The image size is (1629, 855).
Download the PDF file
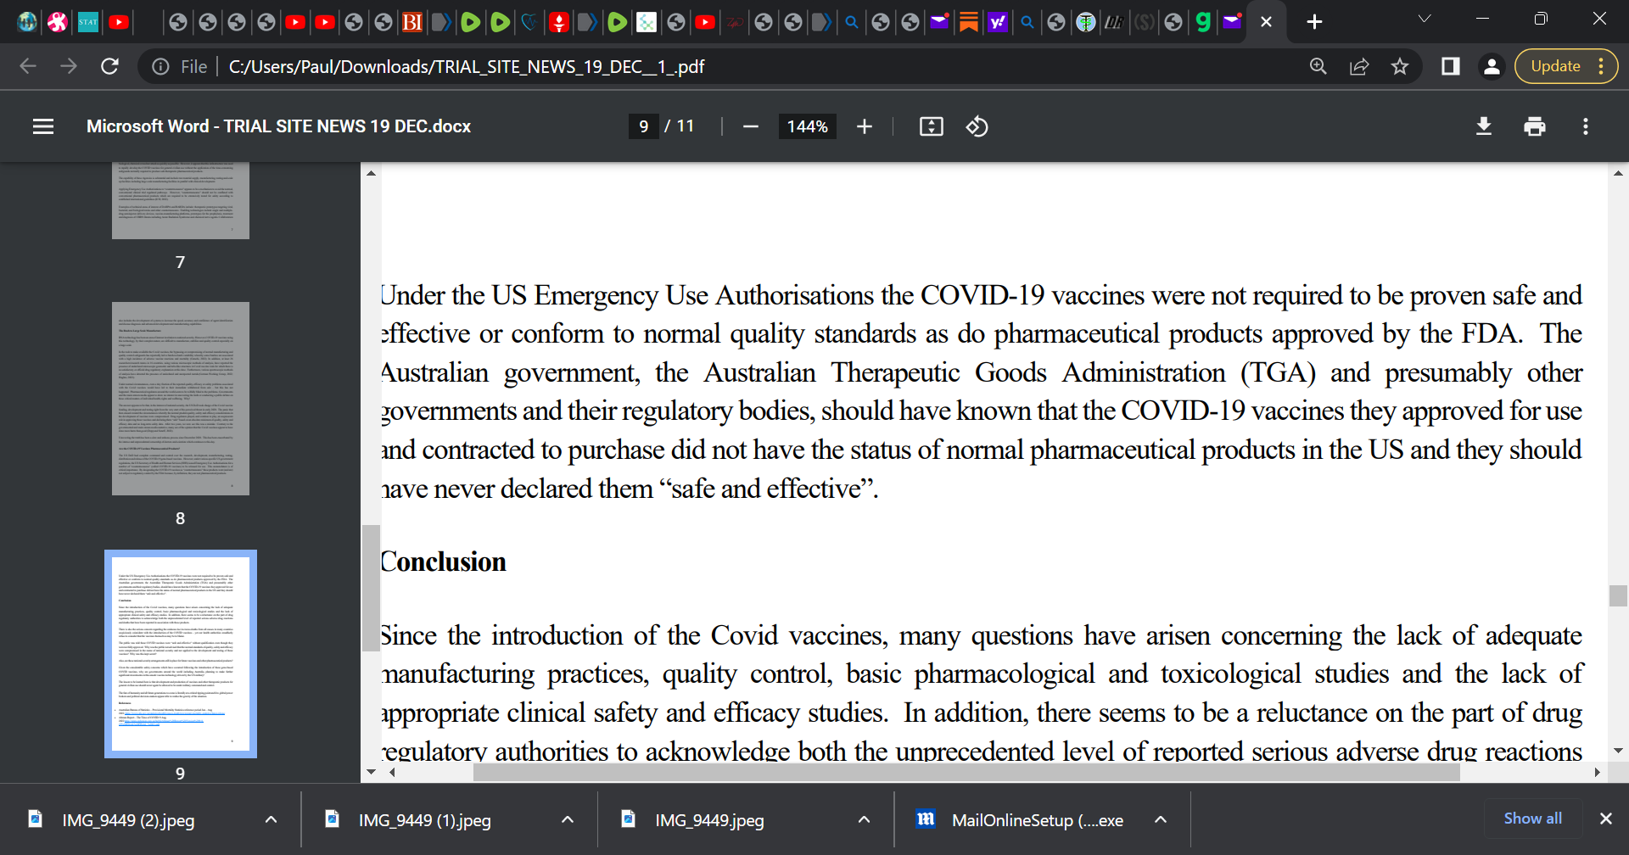click(x=1484, y=126)
